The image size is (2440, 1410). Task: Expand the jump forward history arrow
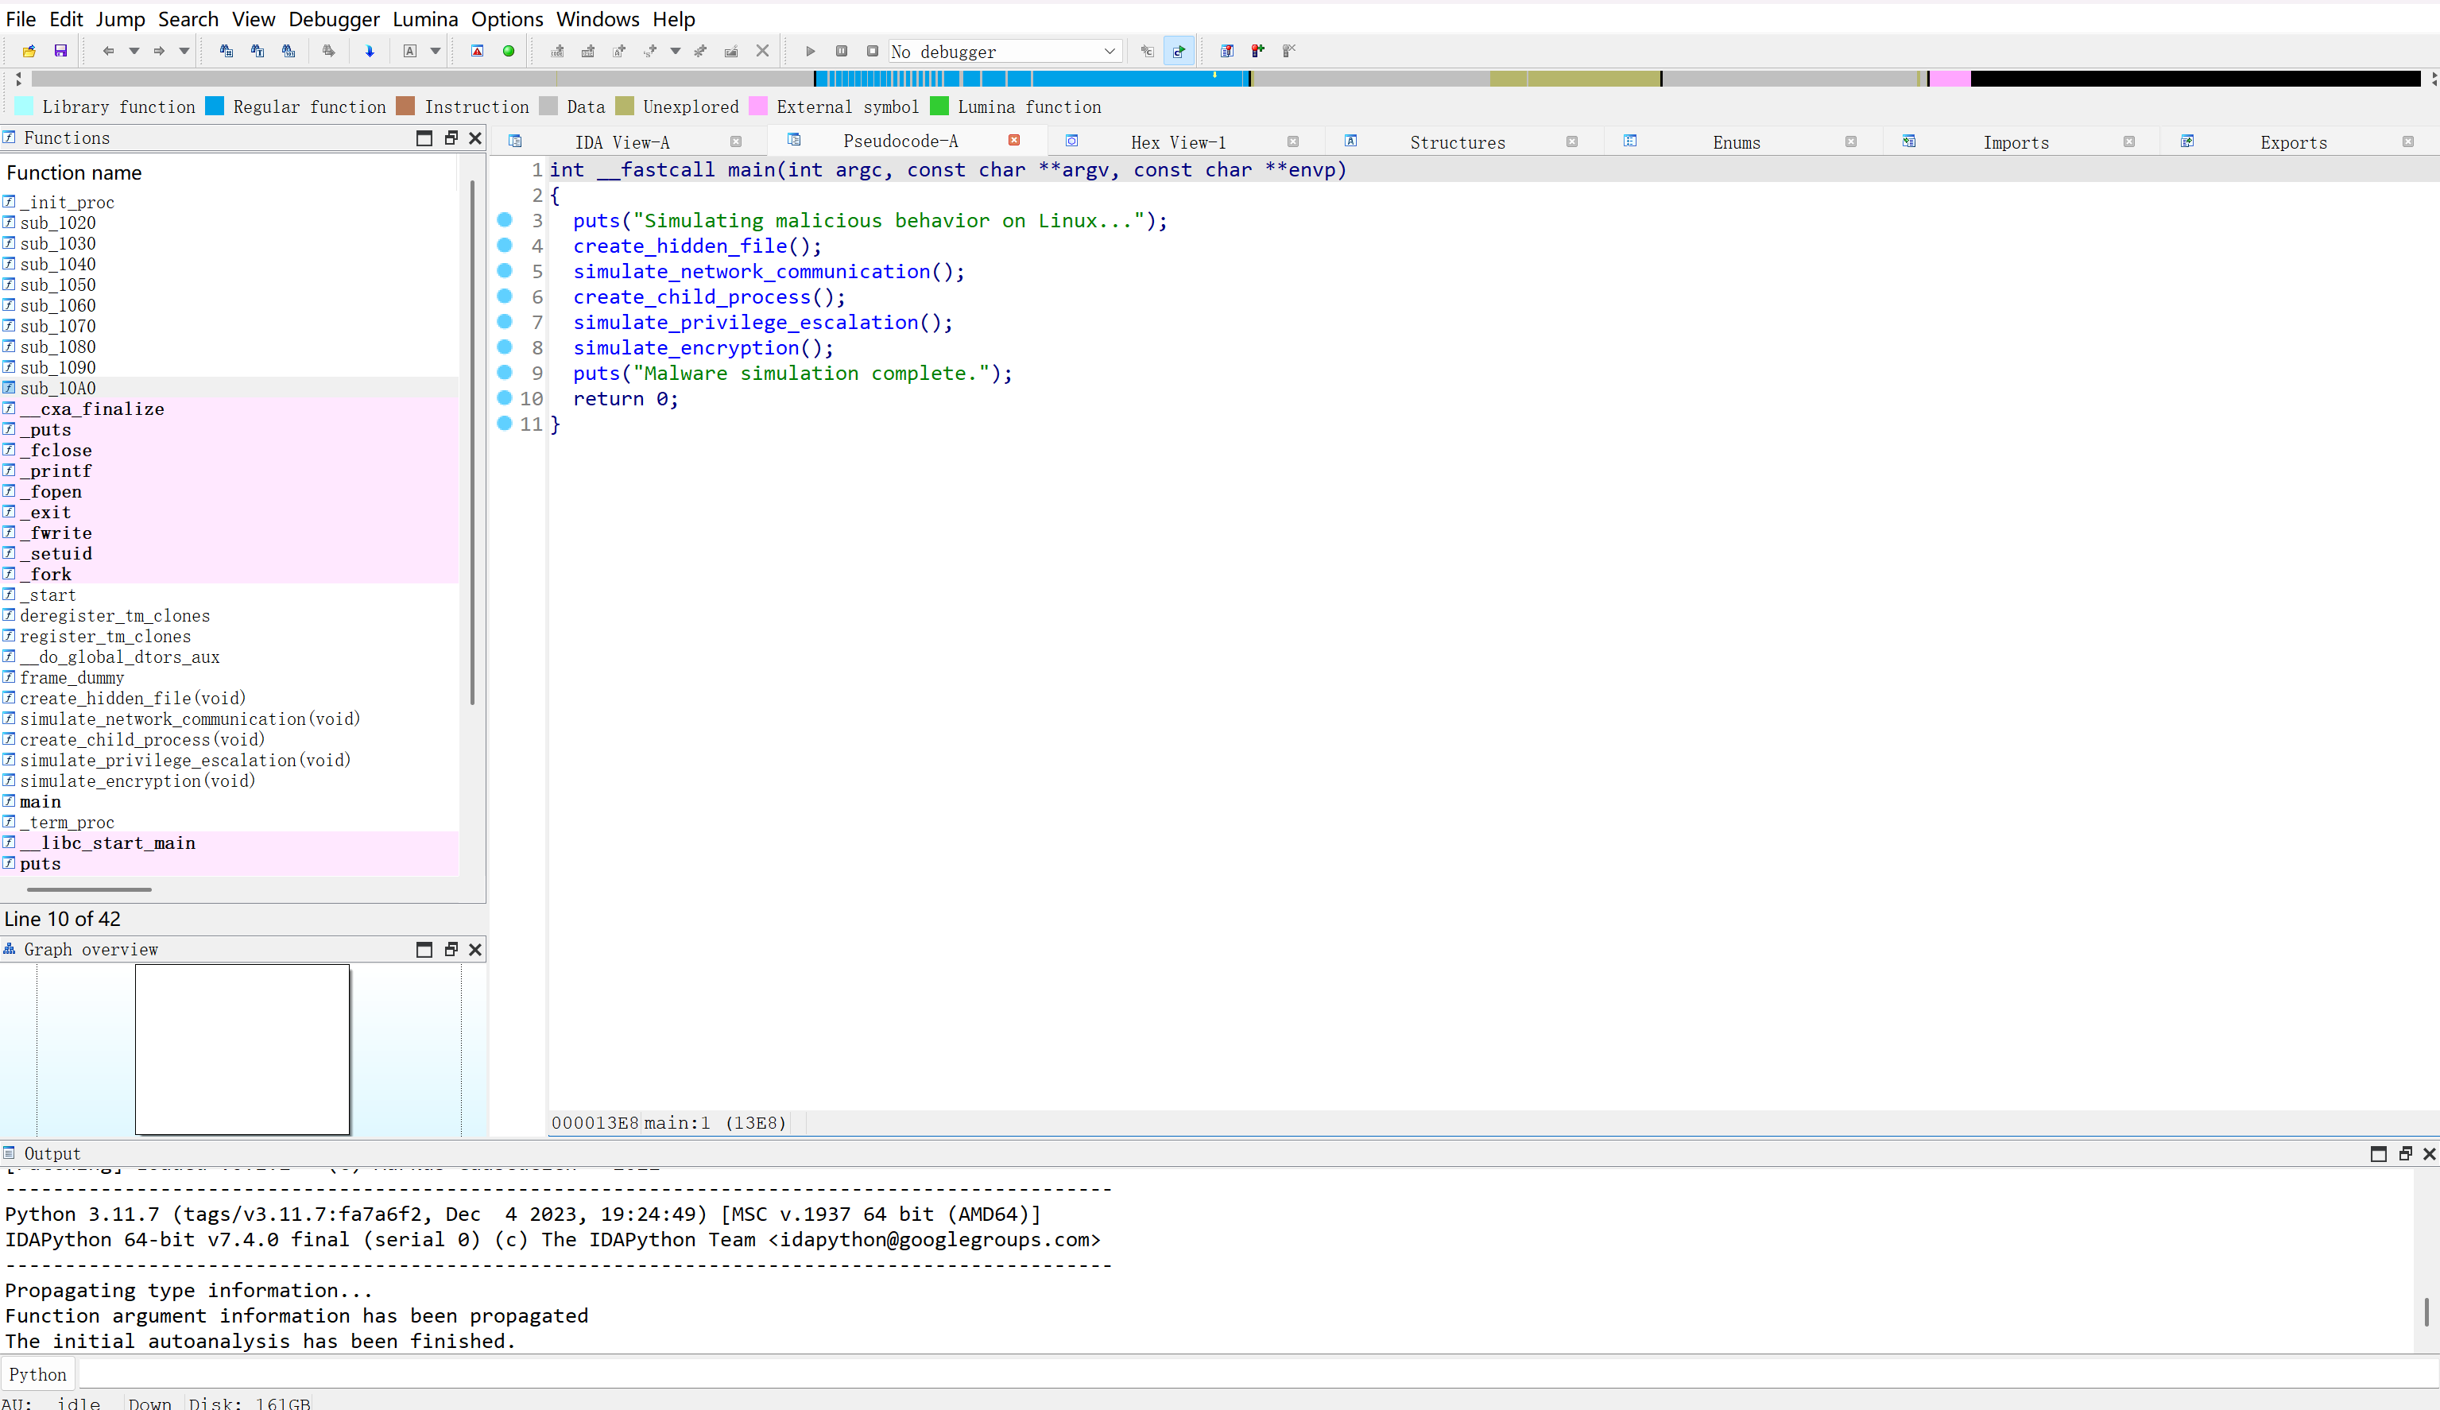click(184, 52)
